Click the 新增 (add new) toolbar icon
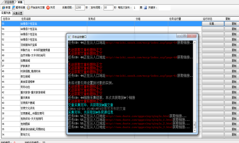239x143 pixels. click(x=3, y=7)
